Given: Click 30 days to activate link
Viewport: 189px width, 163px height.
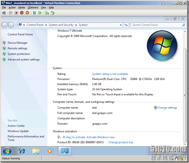Looking at the screenshot, I should (x=88, y=137).
